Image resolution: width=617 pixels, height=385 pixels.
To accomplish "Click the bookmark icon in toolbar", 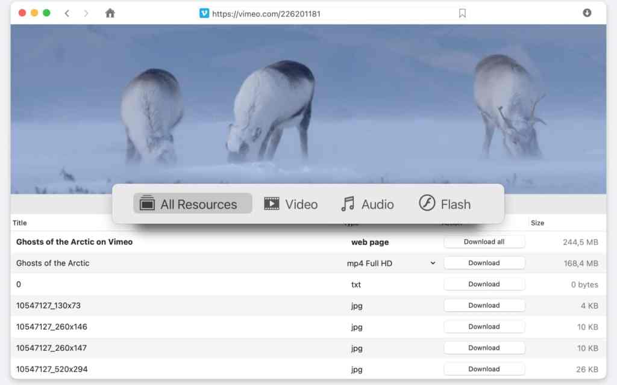I will [462, 13].
